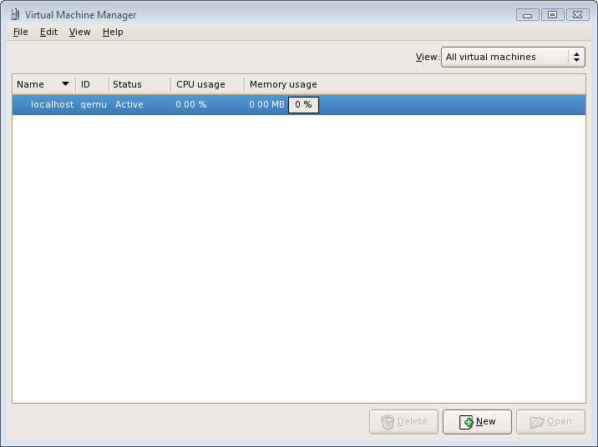This screenshot has height=447, width=598.
Task: Click the qemu ID cell
Action: pyautogui.click(x=94, y=105)
